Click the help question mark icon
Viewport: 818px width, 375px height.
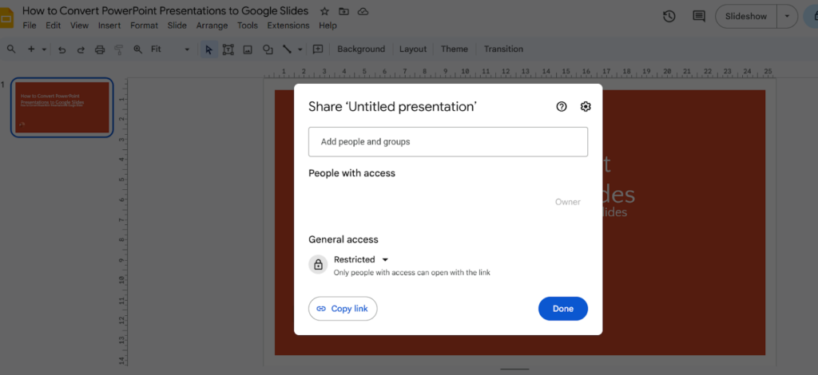[x=562, y=107]
